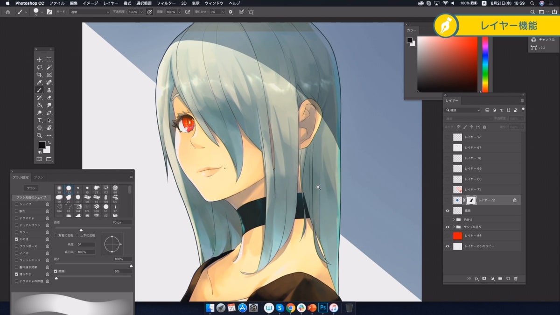Screen dimensions: 560x315
Task: Select the Type tool
Action: pyautogui.click(x=40, y=120)
